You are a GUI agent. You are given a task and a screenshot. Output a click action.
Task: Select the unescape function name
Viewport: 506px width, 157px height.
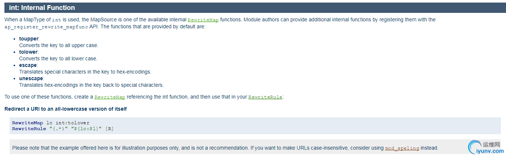[x=31, y=78]
